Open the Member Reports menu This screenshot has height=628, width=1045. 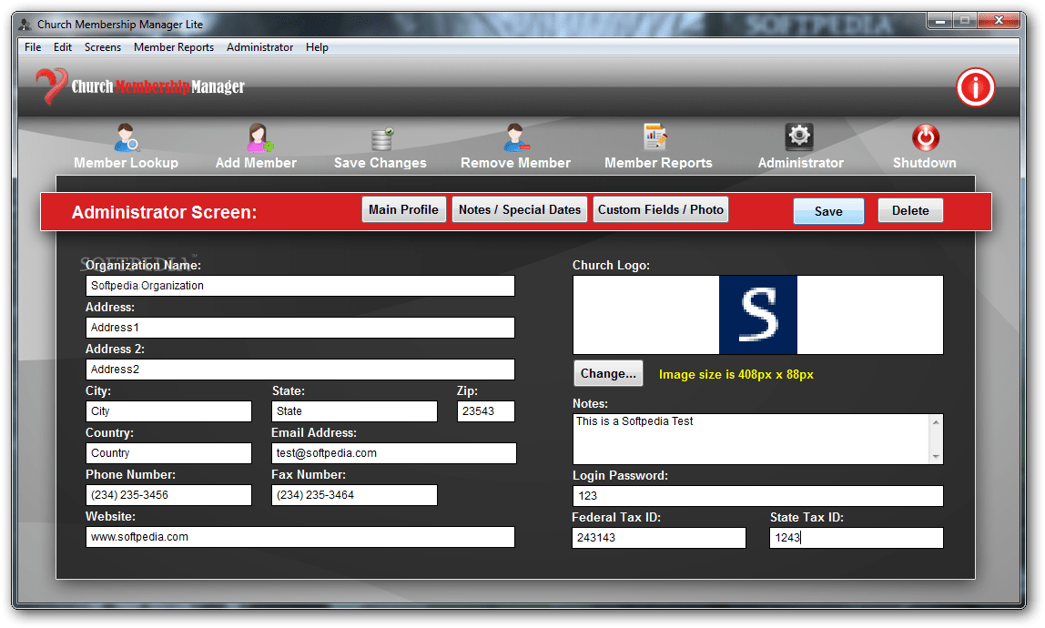click(x=174, y=47)
